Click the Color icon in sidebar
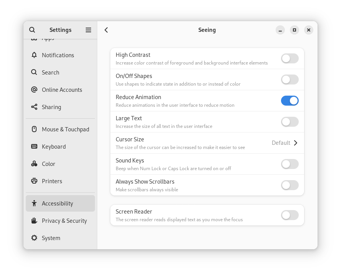 click(x=34, y=164)
